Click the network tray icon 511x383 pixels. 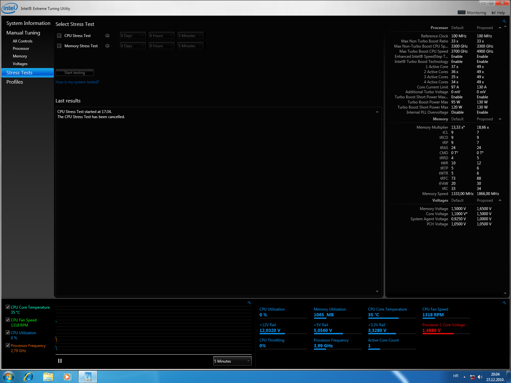472,377
